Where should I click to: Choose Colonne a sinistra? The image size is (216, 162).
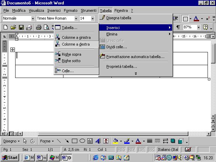77,37
